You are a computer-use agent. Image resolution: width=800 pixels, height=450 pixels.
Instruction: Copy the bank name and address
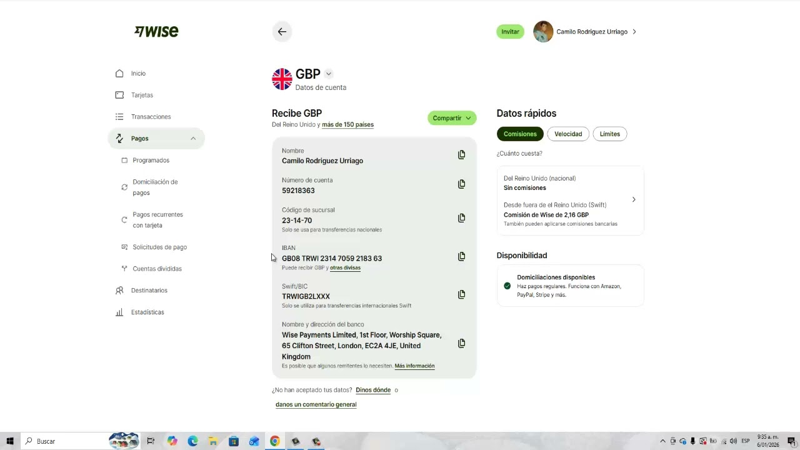coord(461,344)
